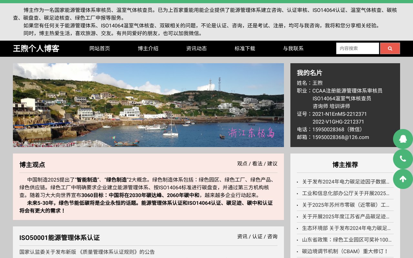The image size is (413, 258).
Task: Click the 观点 category link
Action: coord(242,164)
